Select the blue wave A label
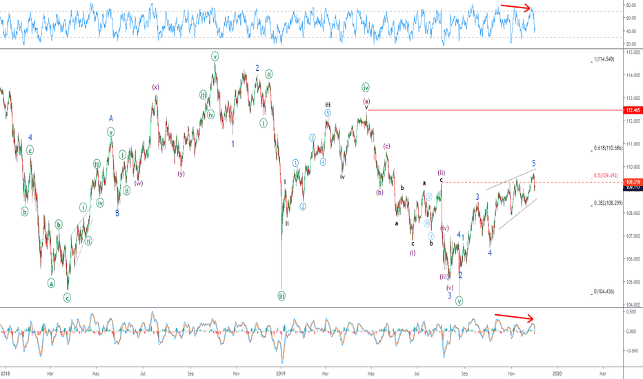Image resolution: width=643 pixels, height=379 pixels. point(110,118)
